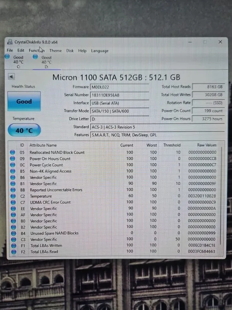Click the 40 °C temperature button

click(24, 130)
